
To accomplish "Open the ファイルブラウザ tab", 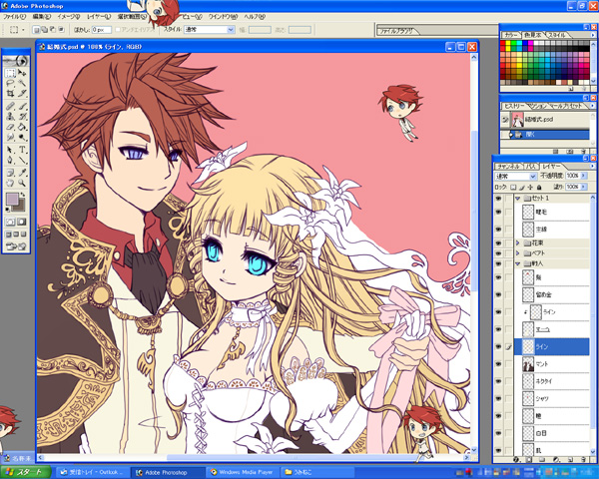I will (x=396, y=31).
